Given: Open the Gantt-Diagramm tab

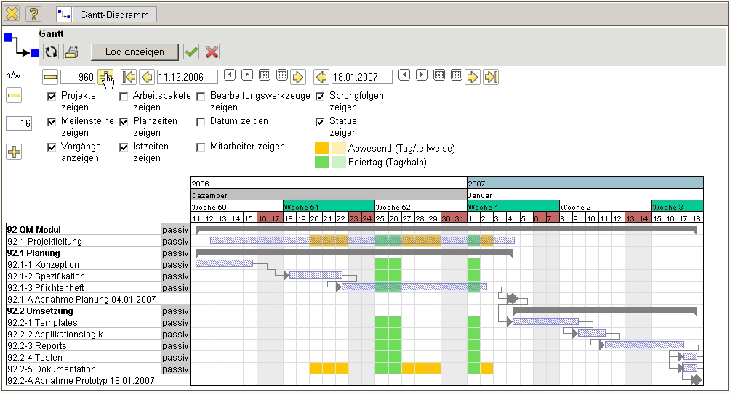Looking at the screenshot, I should click(x=106, y=14).
